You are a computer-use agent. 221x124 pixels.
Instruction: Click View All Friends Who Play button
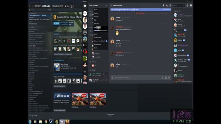tap(63, 54)
